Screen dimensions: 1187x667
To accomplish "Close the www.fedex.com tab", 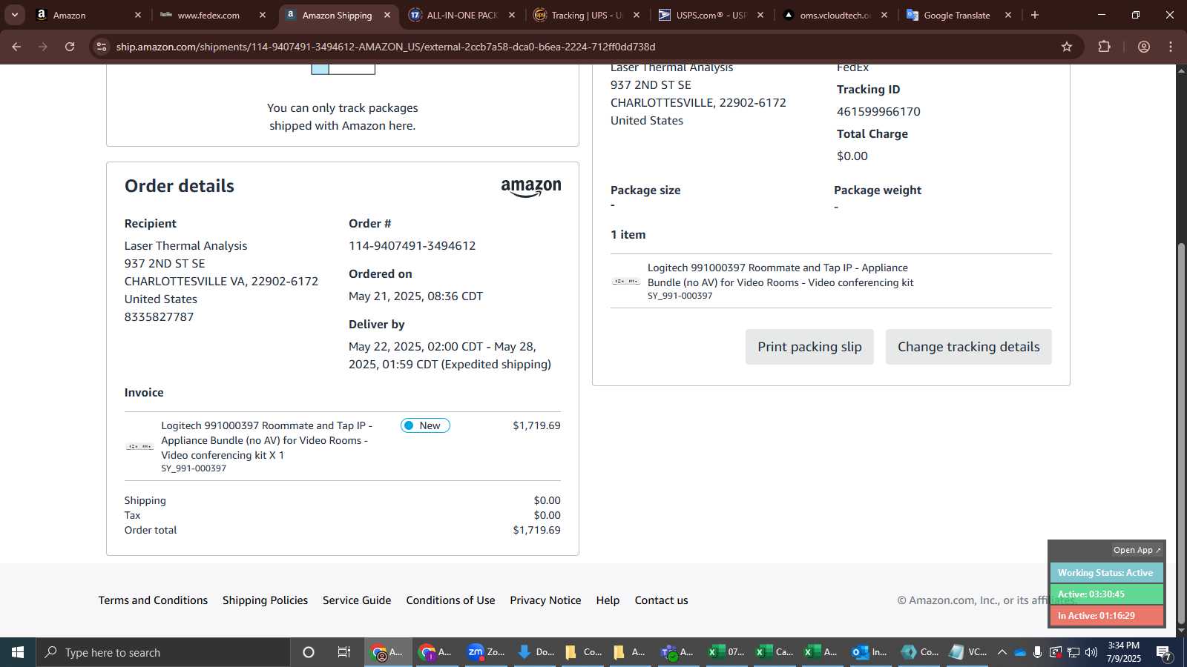I will click(x=263, y=15).
